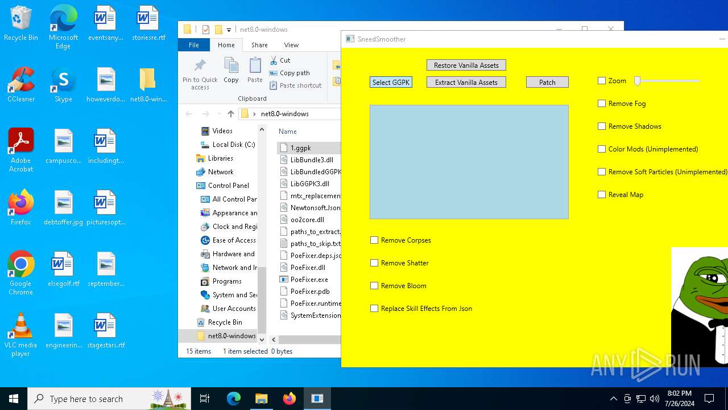Check the Remove Fog option

(x=602, y=104)
